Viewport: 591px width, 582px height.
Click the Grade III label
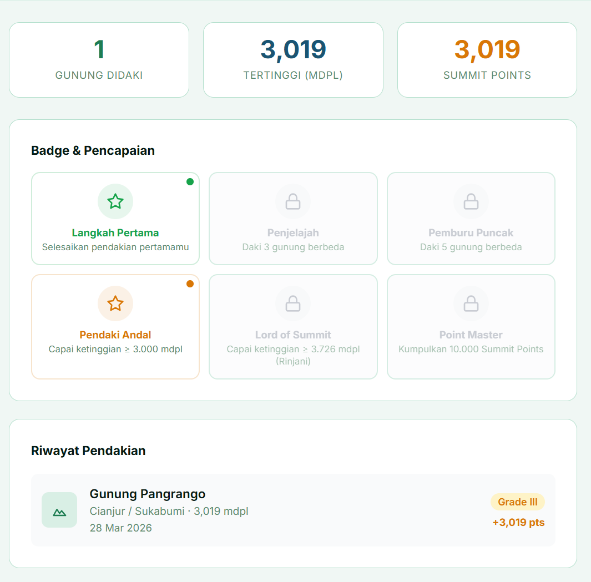coord(517,502)
